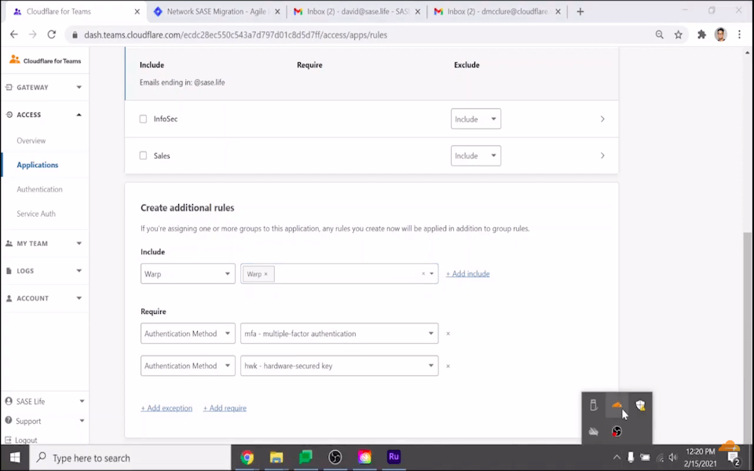This screenshot has height=471, width=754.
Task: Switch to the david@sase.life Inbox tab
Action: pyautogui.click(x=357, y=12)
